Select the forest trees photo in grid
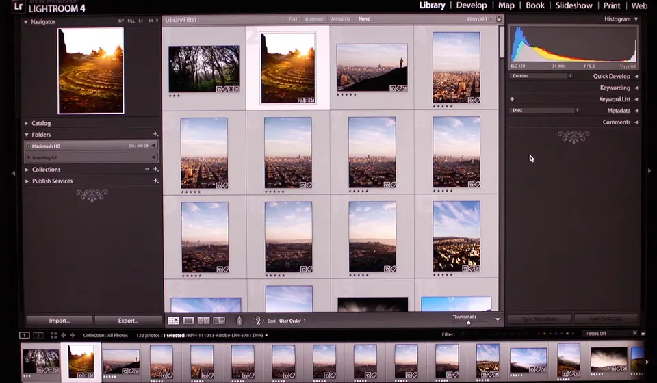Image resolution: width=657 pixels, height=383 pixels. [204, 68]
